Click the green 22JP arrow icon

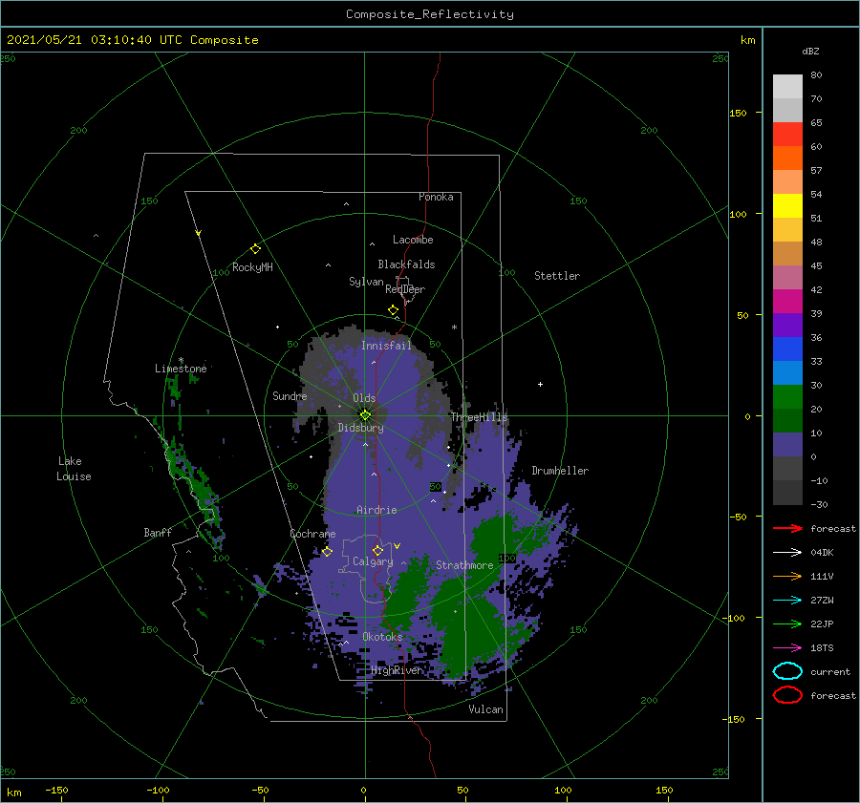(787, 623)
